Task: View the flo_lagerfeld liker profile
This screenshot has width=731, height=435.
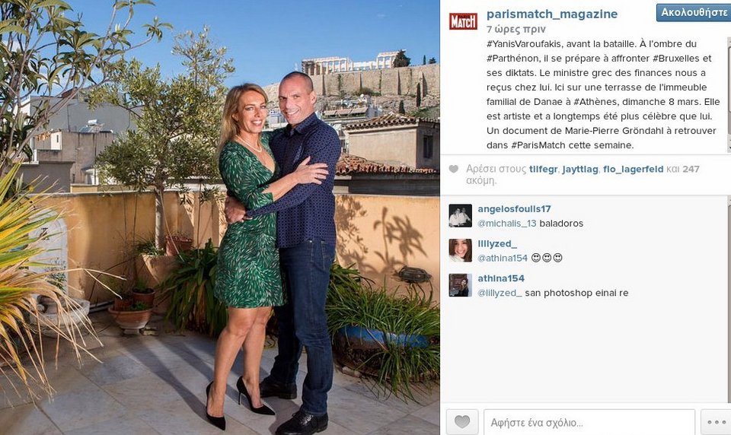Action: (633, 169)
